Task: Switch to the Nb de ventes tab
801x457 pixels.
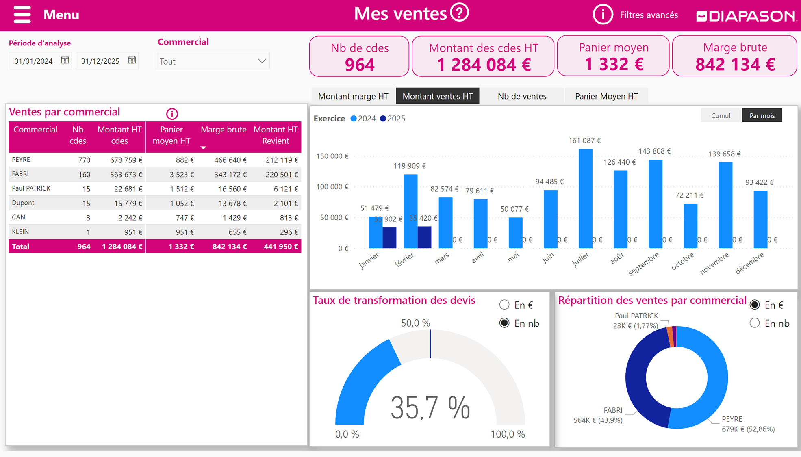Action: click(x=522, y=96)
